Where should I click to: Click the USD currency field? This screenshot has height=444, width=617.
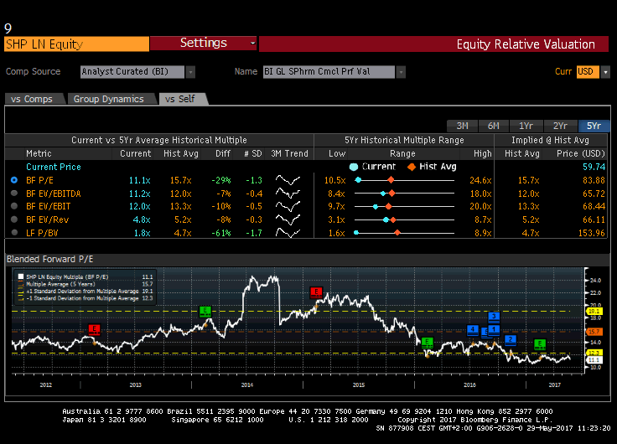tap(588, 72)
